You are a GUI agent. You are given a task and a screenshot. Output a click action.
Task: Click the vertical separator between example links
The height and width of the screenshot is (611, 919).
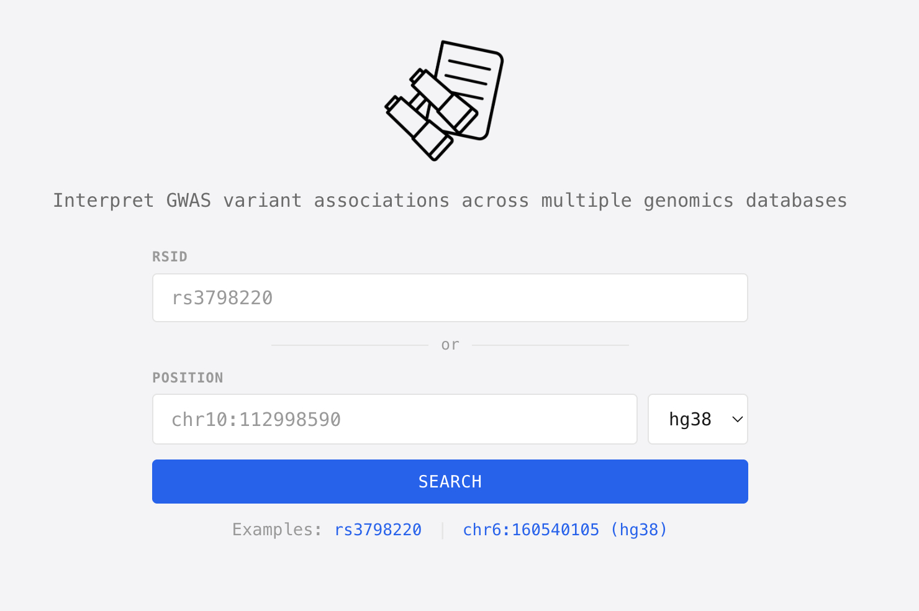point(442,530)
